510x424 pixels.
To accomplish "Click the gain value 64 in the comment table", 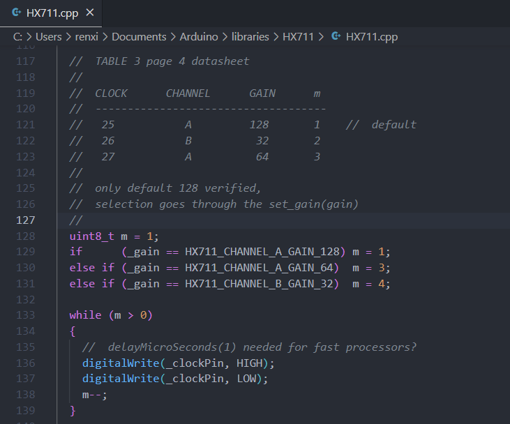I will point(262,157).
